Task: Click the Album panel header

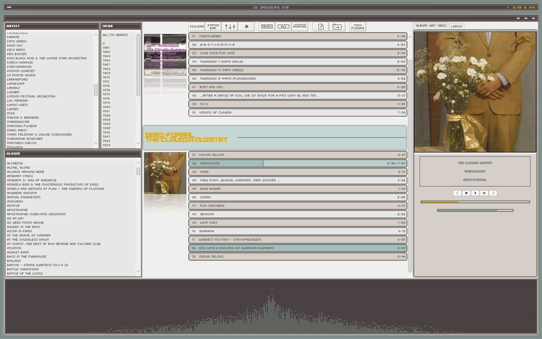Action: [x=73, y=154]
